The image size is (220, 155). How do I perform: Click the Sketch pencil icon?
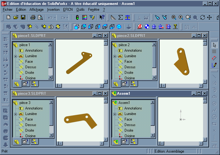(x=214, y=65)
